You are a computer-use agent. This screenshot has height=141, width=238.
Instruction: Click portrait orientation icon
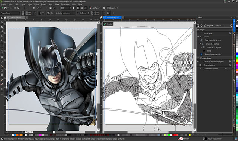40,13
